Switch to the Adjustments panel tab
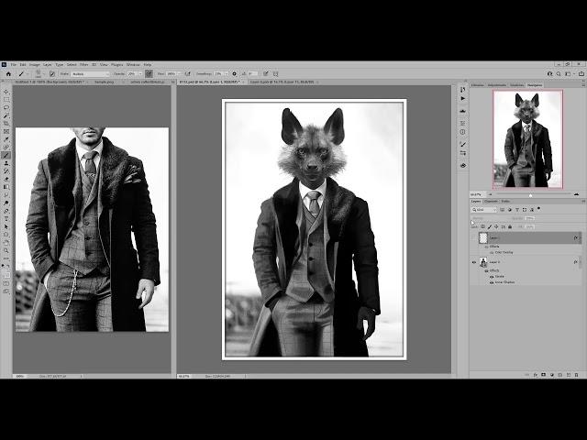Viewport: 587px width, 440px height. (x=497, y=85)
